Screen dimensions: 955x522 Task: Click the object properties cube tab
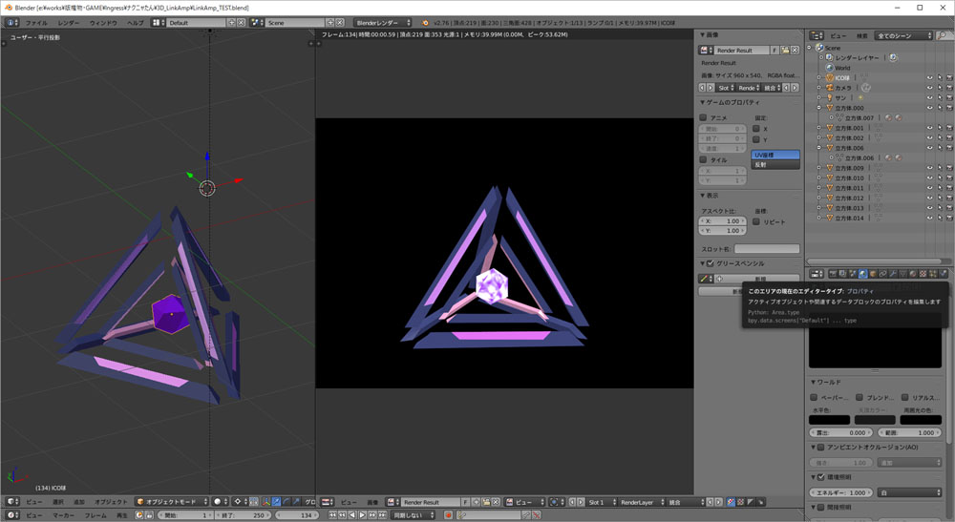[873, 274]
